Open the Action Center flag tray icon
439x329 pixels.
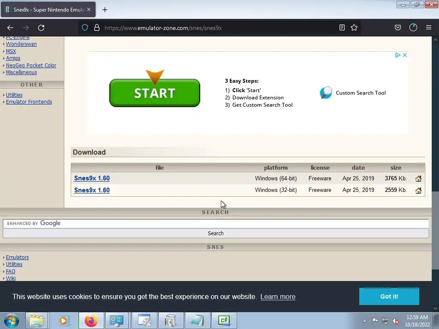click(x=375, y=321)
